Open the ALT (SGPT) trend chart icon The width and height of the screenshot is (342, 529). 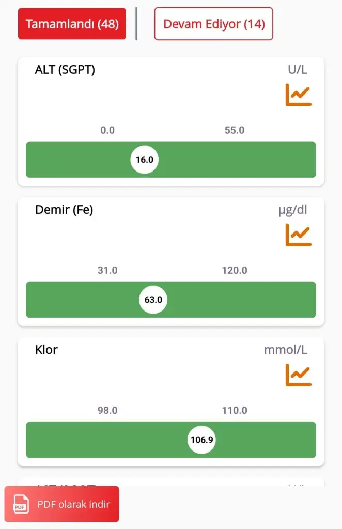[298, 95]
